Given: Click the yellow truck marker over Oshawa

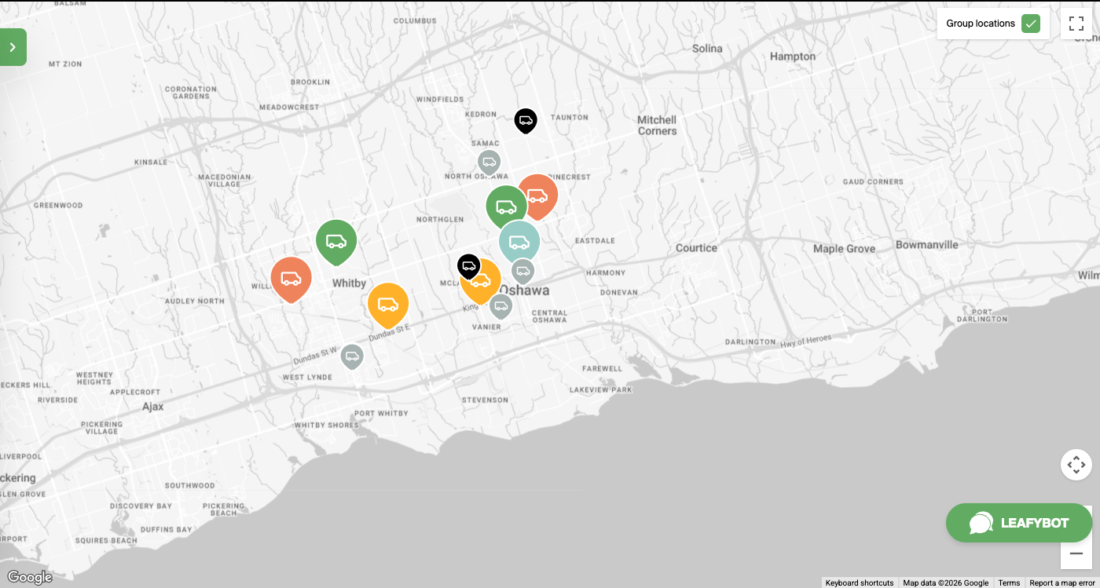Looking at the screenshot, I should point(481,281).
